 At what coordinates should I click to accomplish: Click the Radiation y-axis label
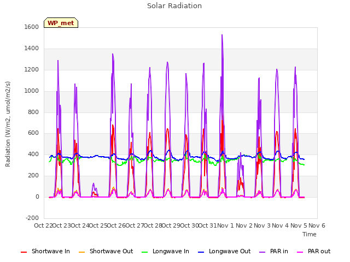pyautogui.click(x=8, y=124)
